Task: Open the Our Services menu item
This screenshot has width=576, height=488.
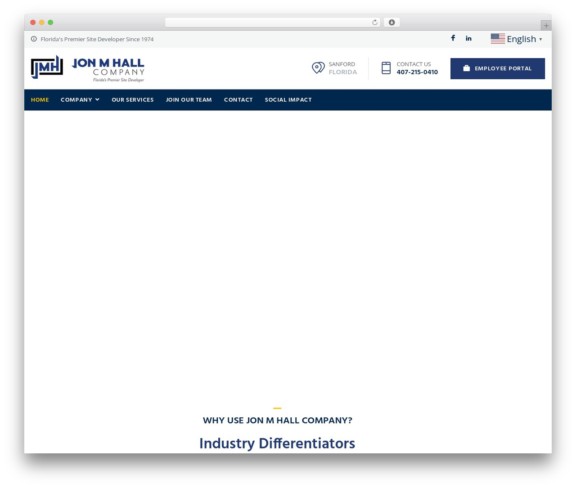Action: (x=133, y=100)
